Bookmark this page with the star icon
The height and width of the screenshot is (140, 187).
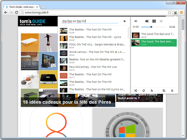pyautogui.click(x=169, y=12)
